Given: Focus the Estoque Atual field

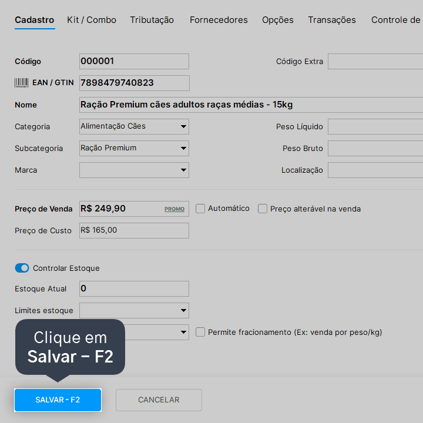Looking at the screenshot, I should click(134, 288).
